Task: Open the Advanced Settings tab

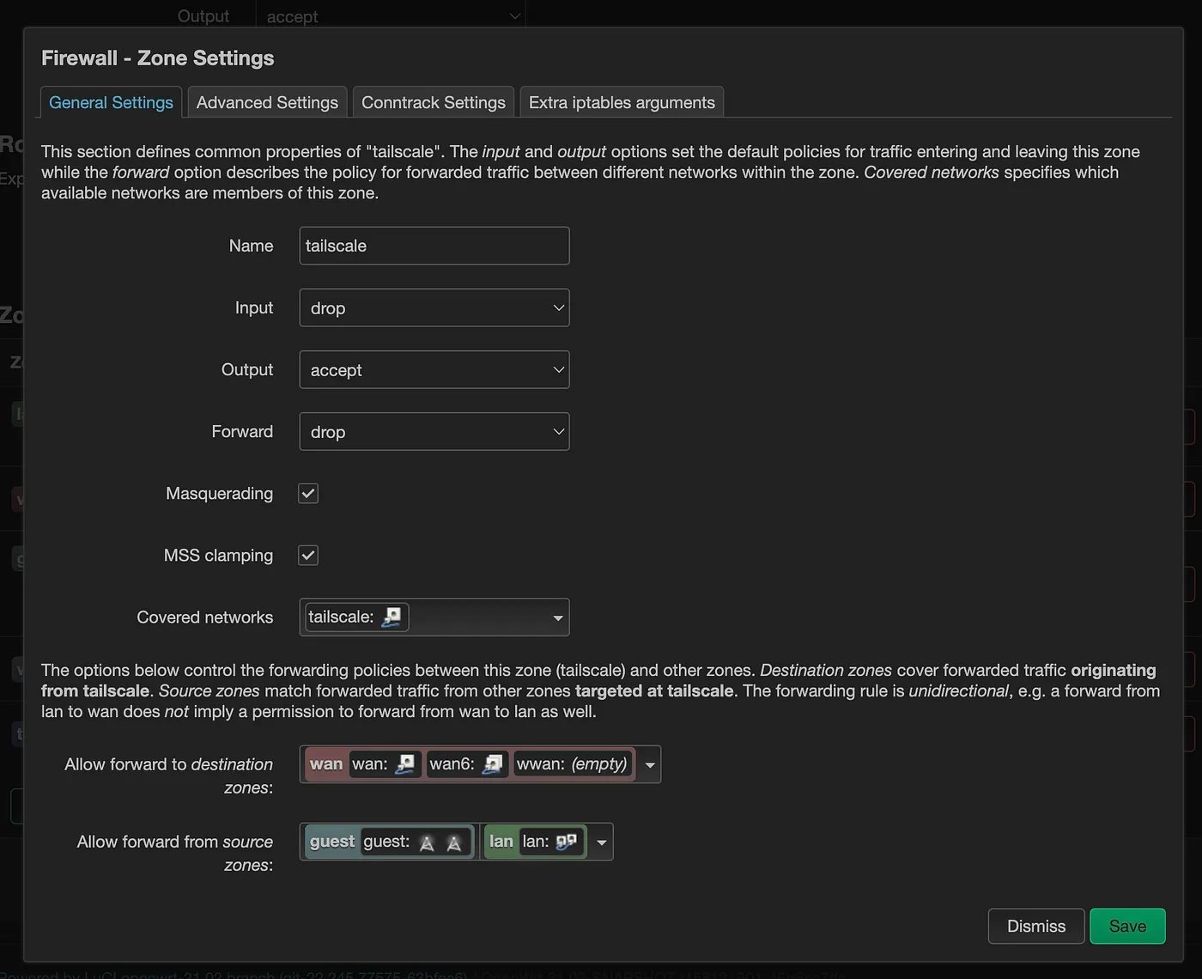Action: click(267, 102)
